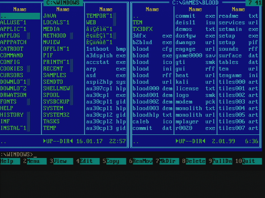
Task: Select the file au30cpl3 gid
Action: (106, 128)
